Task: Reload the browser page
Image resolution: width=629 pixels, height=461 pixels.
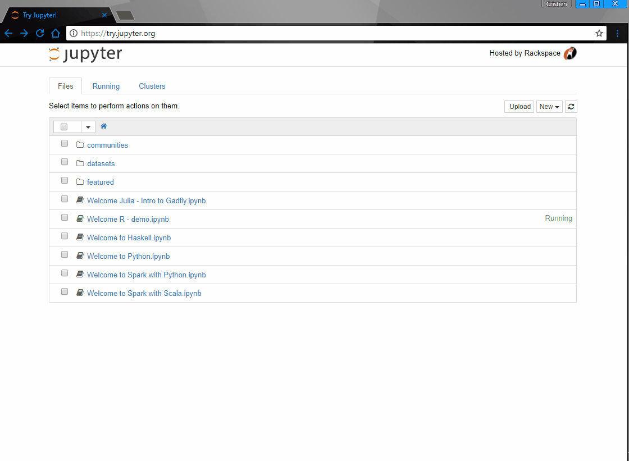Action: [40, 33]
